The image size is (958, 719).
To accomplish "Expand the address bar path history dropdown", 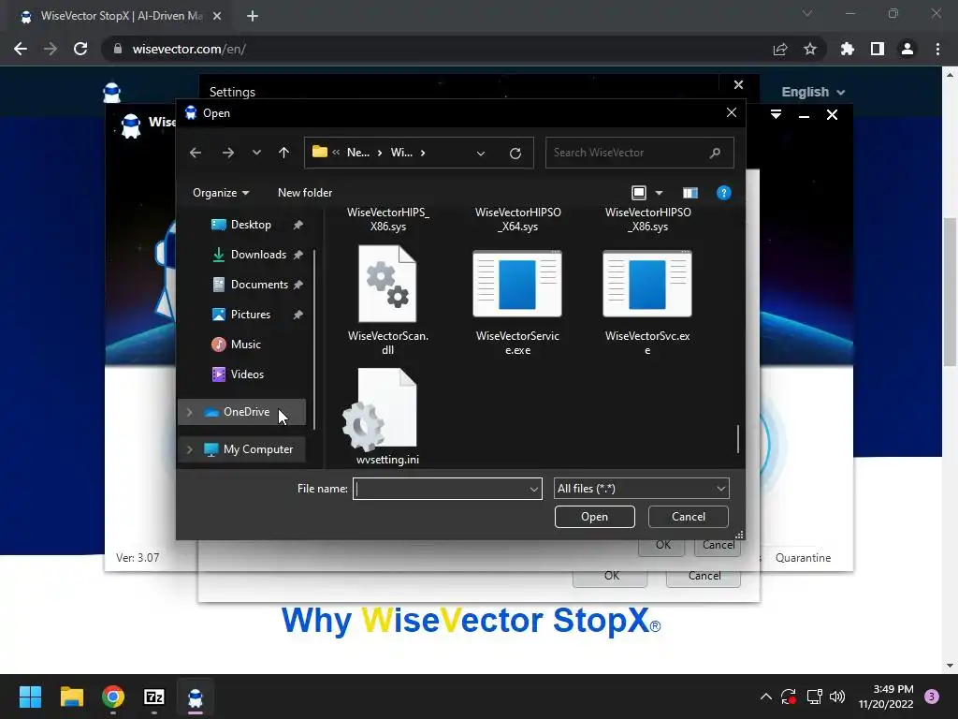I will click(481, 154).
